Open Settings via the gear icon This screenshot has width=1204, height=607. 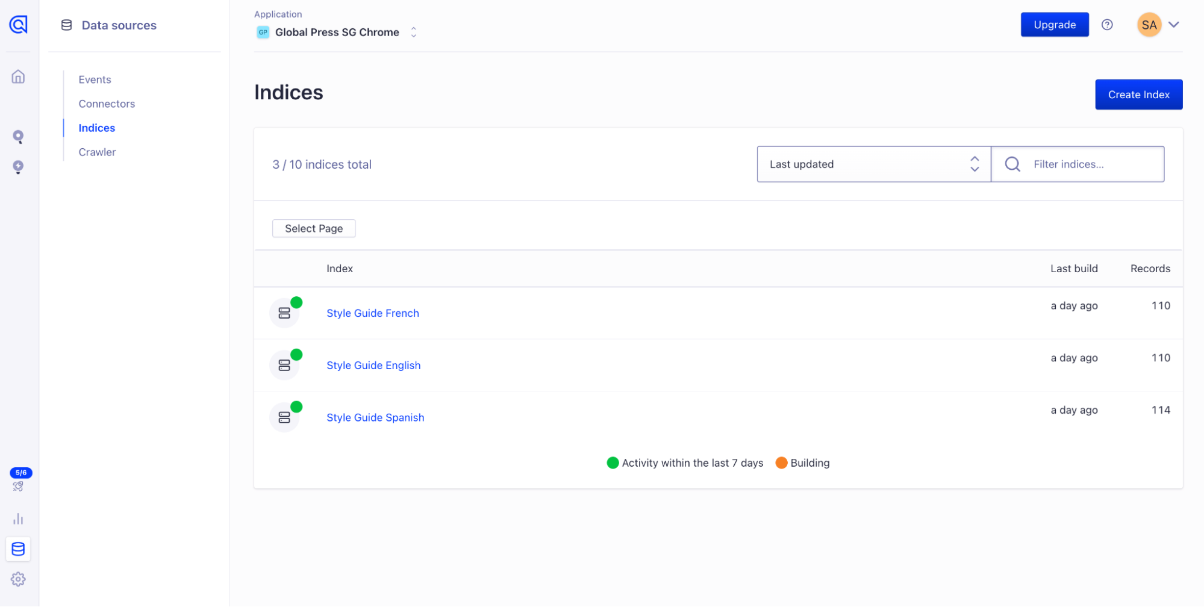(18, 579)
